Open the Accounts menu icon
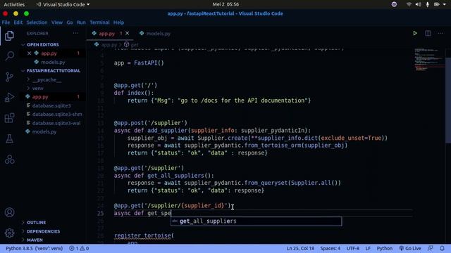451x253 pixels. click(x=9, y=212)
